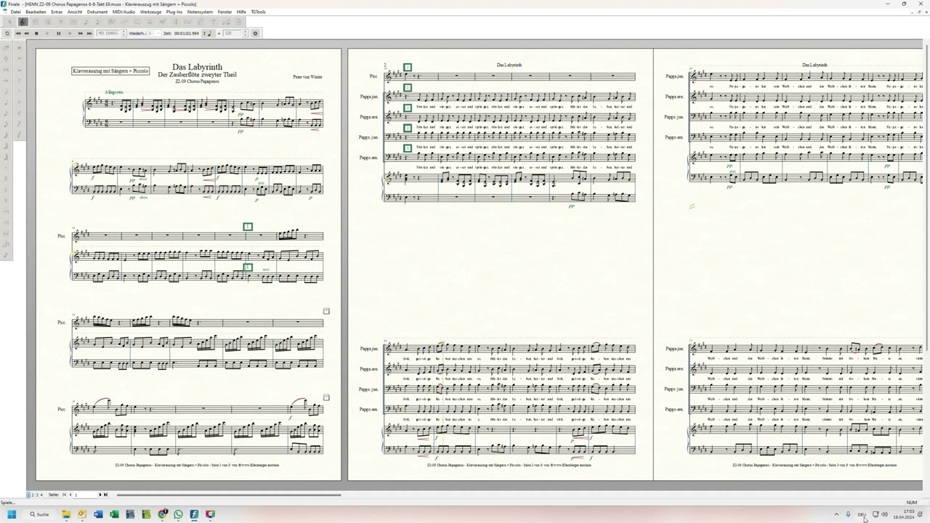Click the 'Peter von Winter' composer text
This screenshot has width=930, height=523.
[307, 76]
